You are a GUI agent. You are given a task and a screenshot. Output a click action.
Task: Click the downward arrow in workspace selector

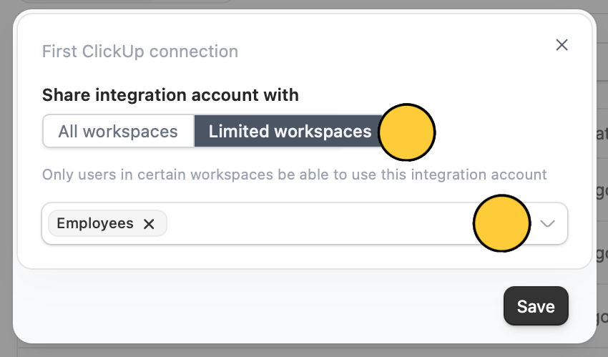[x=547, y=224]
